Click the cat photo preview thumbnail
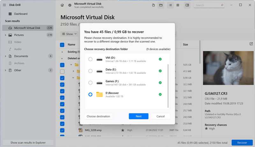The image size is (255, 147). point(228,68)
